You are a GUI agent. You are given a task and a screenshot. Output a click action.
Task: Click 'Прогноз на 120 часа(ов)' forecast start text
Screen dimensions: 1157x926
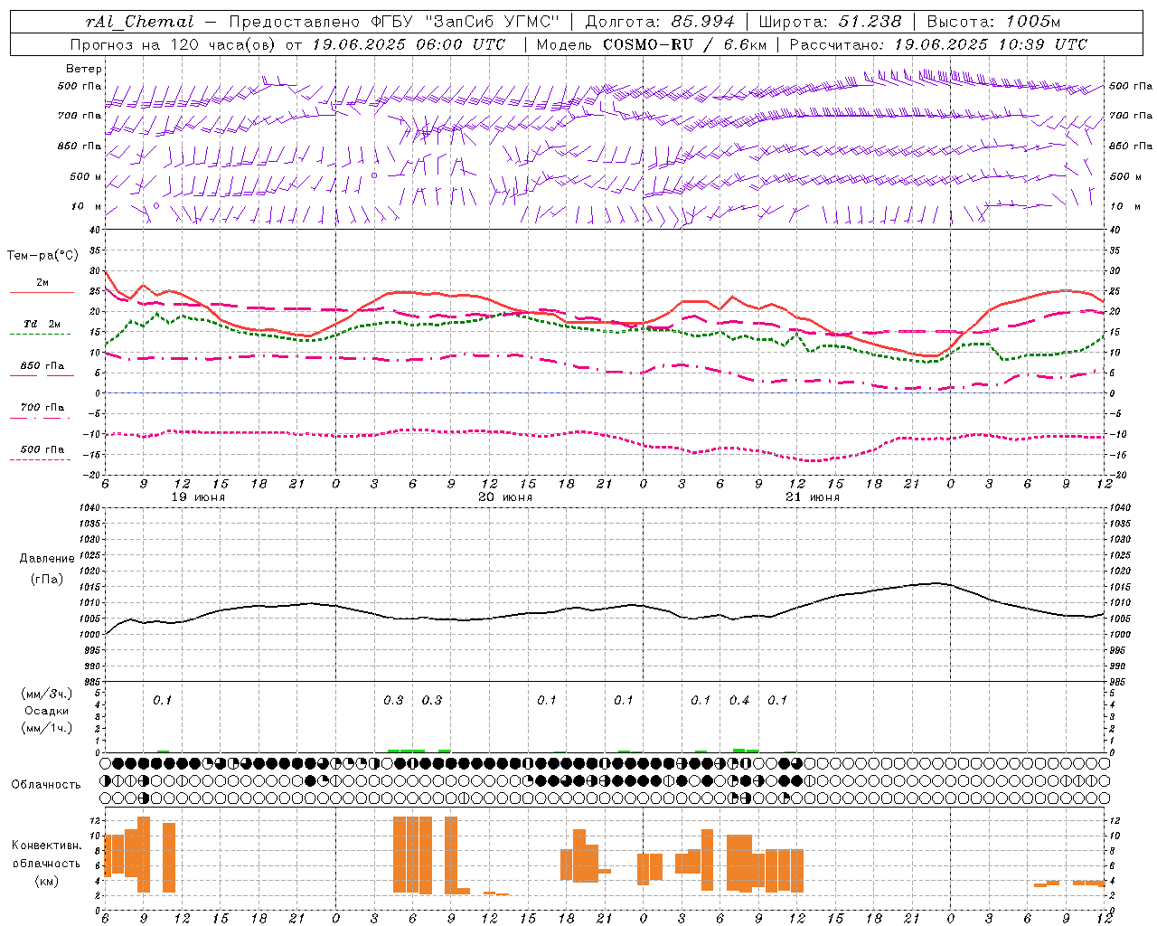click(x=174, y=44)
